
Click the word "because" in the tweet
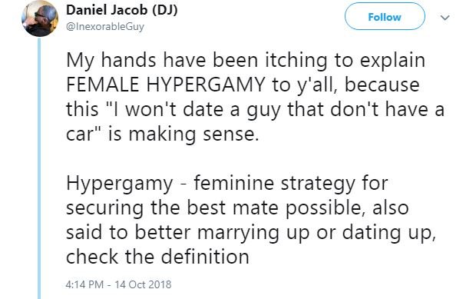[x=382, y=85]
